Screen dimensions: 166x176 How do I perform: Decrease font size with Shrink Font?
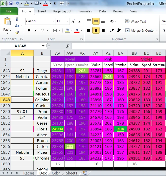(x=80, y=21)
